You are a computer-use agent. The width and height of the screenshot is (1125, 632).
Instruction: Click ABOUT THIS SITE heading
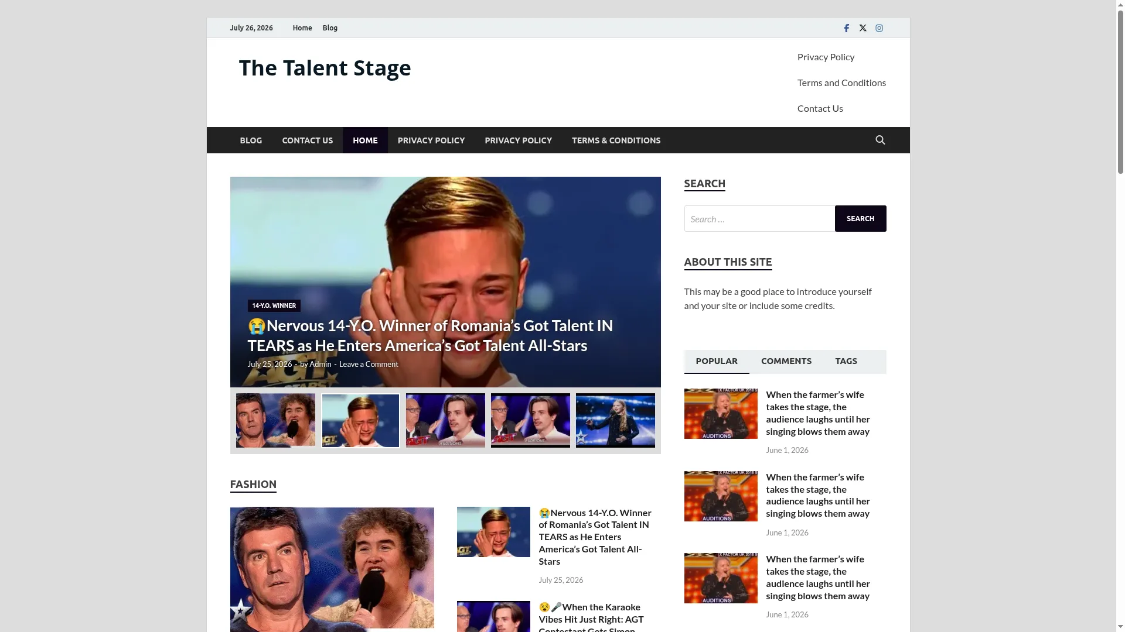pyautogui.click(x=728, y=262)
